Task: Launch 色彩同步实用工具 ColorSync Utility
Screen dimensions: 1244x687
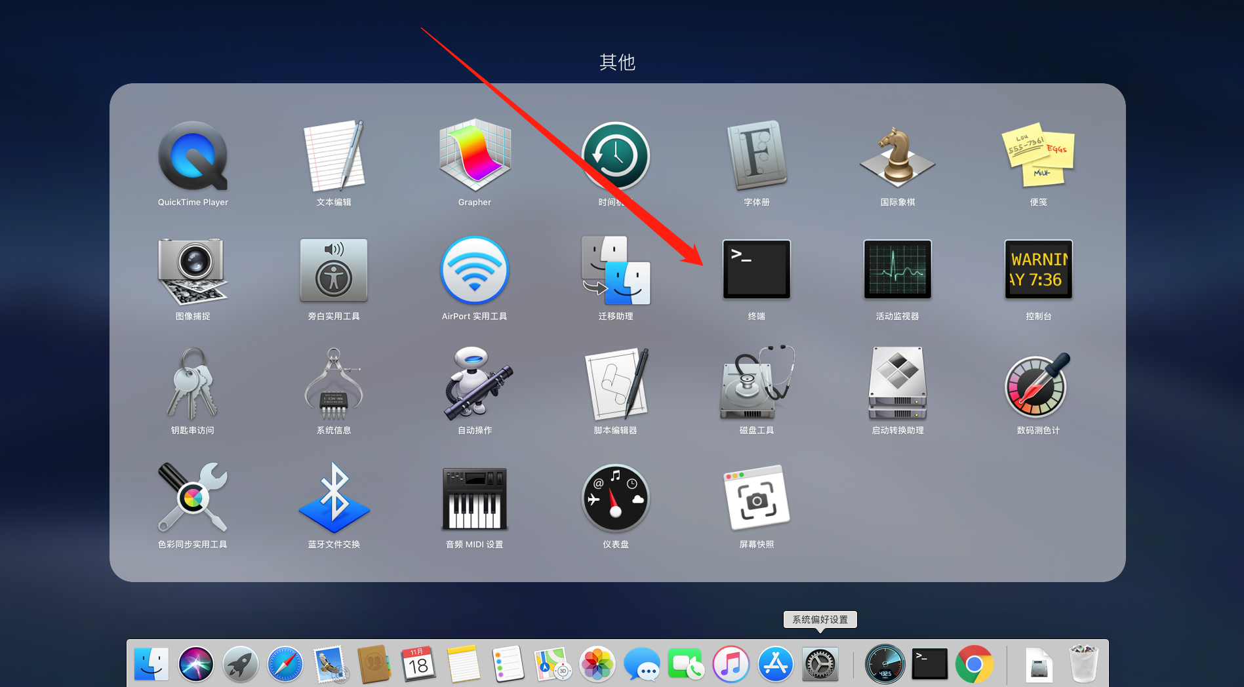Action: tap(193, 498)
